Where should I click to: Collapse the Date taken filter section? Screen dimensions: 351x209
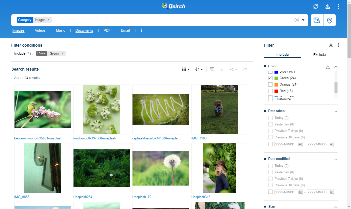336,111
